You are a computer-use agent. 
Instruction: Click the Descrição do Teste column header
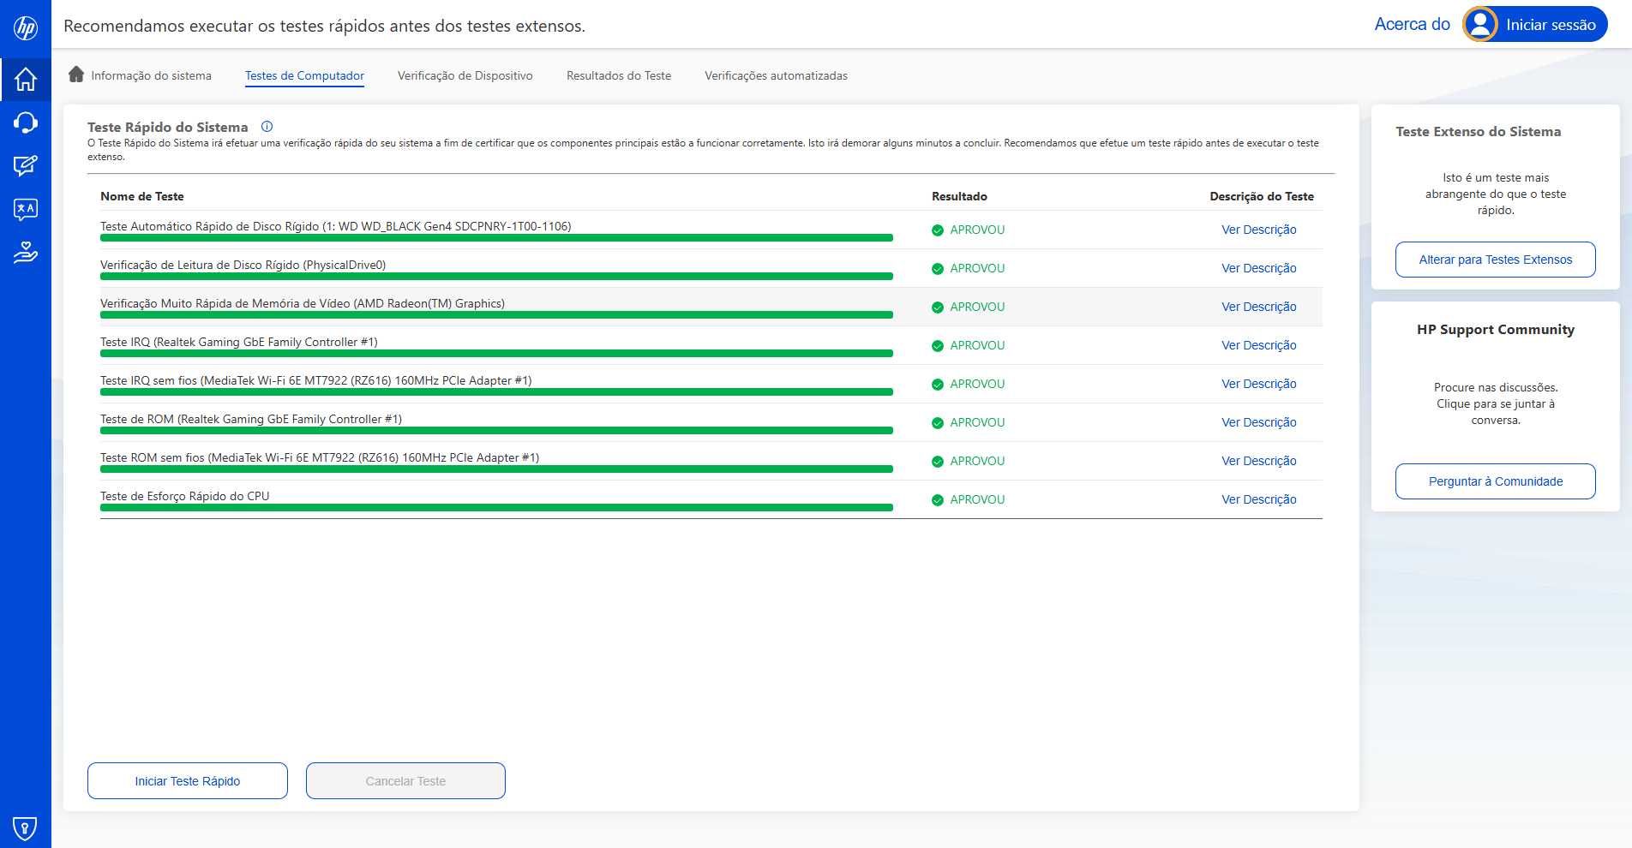[x=1262, y=196]
